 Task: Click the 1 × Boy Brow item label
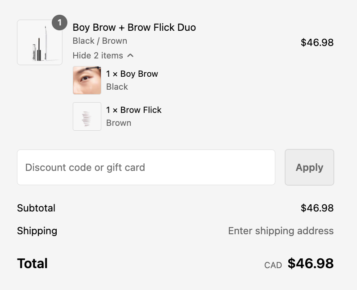point(132,74)
